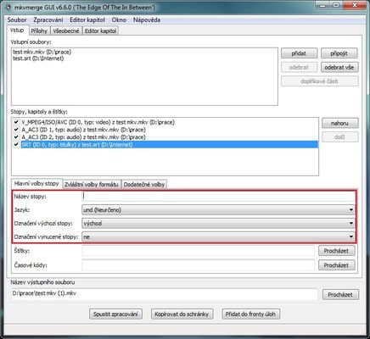The height and width of the screenshot is (339, 370).
Task: Switch to the Všeobecné tab
Action: click(x=66, y=31)
